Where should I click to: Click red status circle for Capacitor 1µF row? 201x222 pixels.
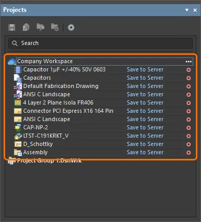click(x=189, y=70)
